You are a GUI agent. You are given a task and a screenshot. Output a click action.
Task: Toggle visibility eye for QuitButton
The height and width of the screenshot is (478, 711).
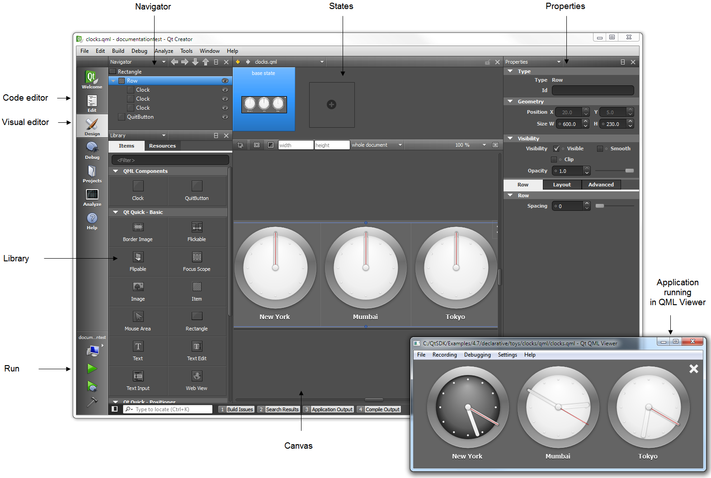click(x=225, y=117)
